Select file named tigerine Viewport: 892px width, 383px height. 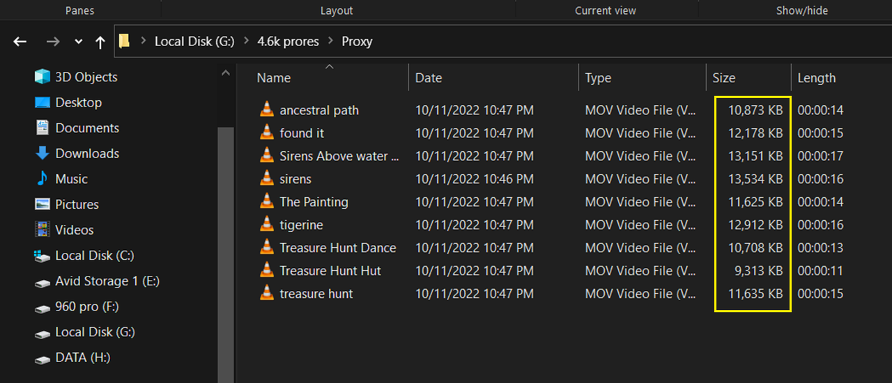coord(301,225)
